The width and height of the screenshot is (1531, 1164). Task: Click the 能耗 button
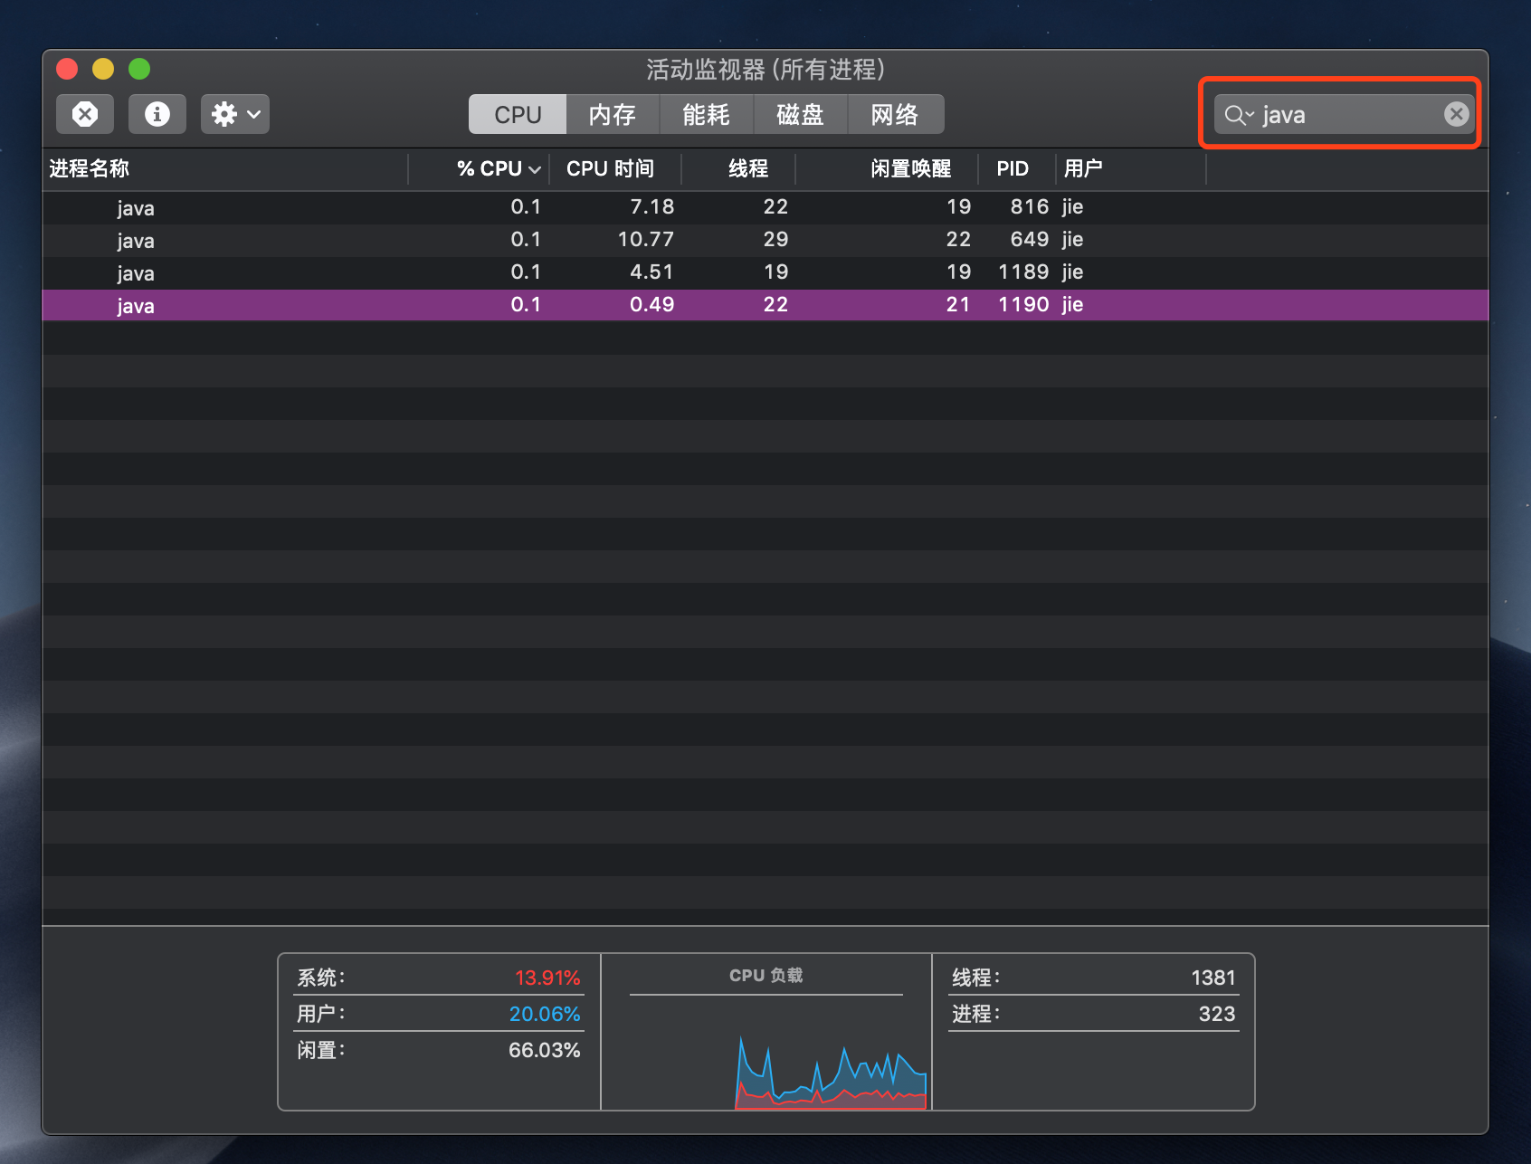pyautogui.click(x=707, y=114)
